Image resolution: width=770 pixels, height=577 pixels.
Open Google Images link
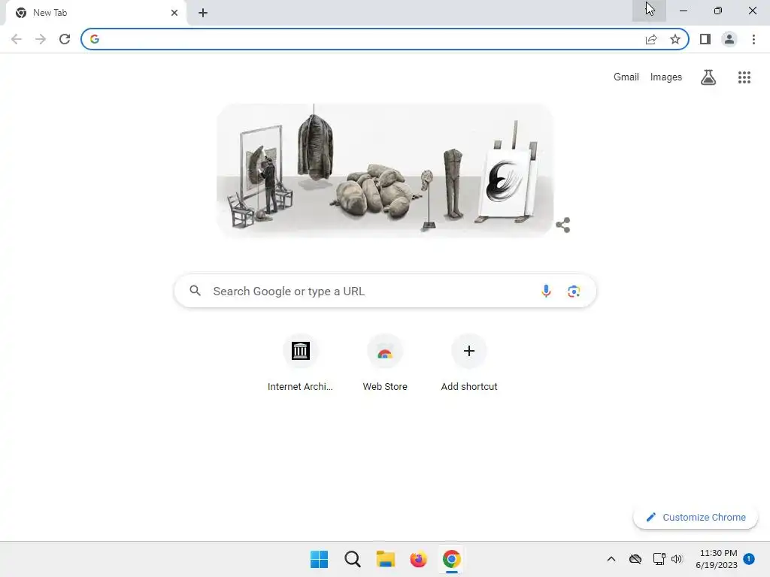666,77
